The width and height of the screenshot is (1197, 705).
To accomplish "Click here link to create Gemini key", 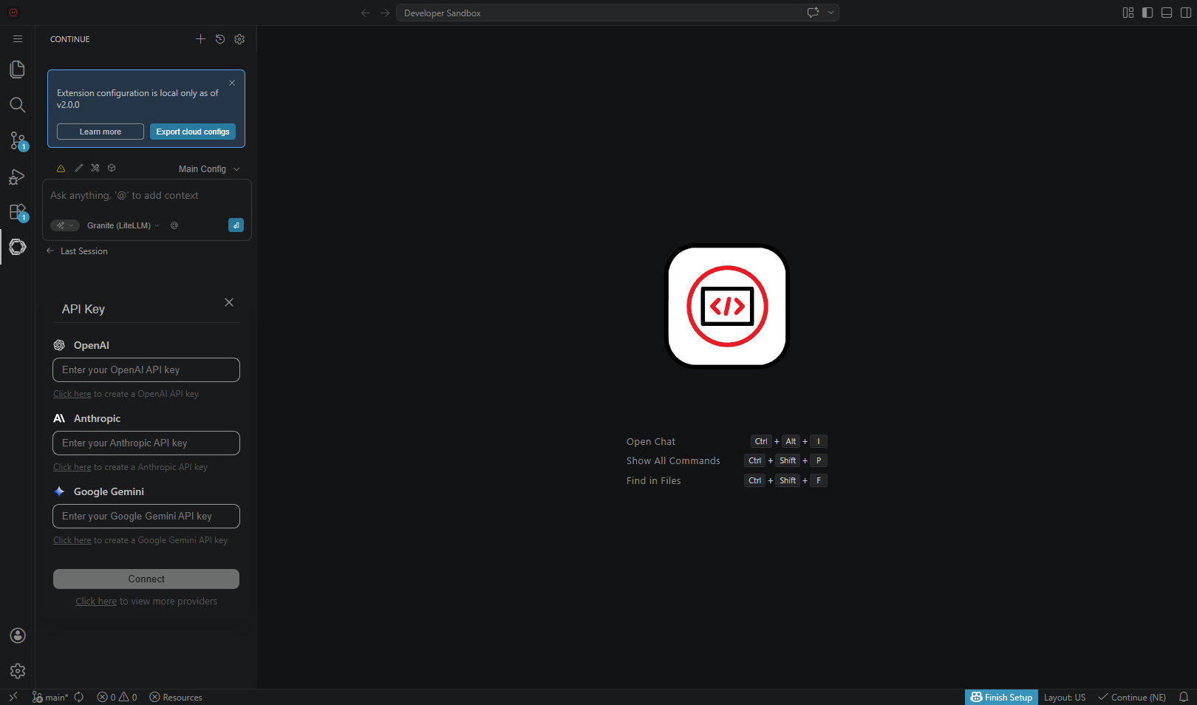I will [x=72, y=540].
